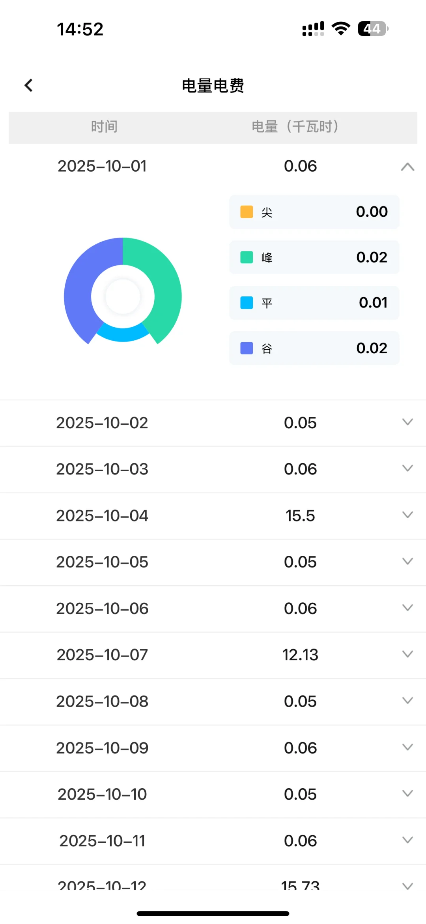This screenshot has height=924, width=426.
Task: Collapse the 2025-10-01 details chevron
Action: pyautogui.click(x=407, y=167)
